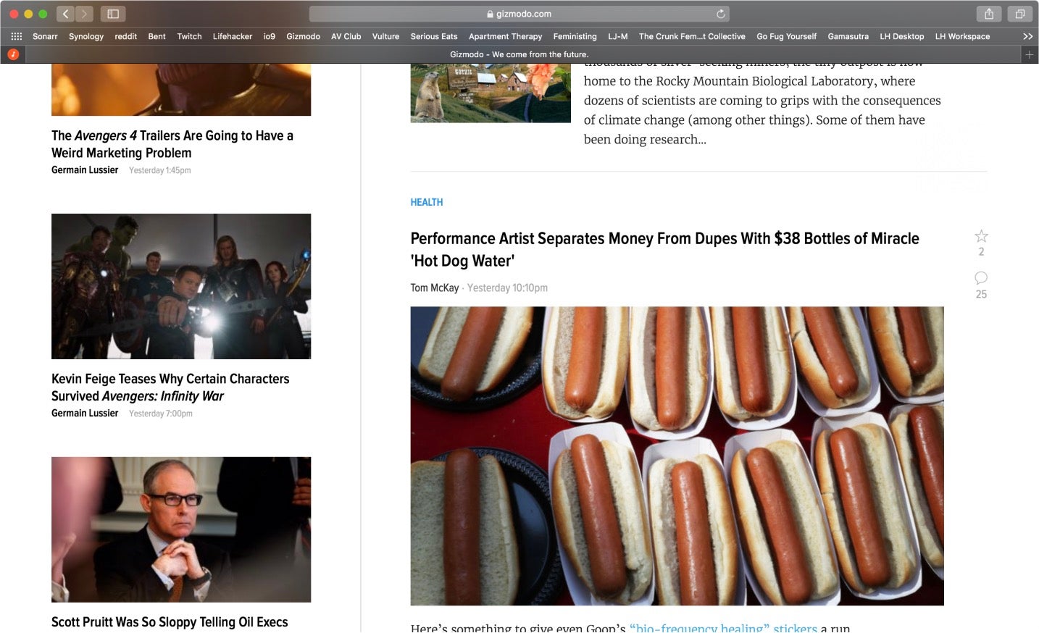
Task: Click the forward navigation arrow
Action: pyautogui.click(x=84, y=14)
